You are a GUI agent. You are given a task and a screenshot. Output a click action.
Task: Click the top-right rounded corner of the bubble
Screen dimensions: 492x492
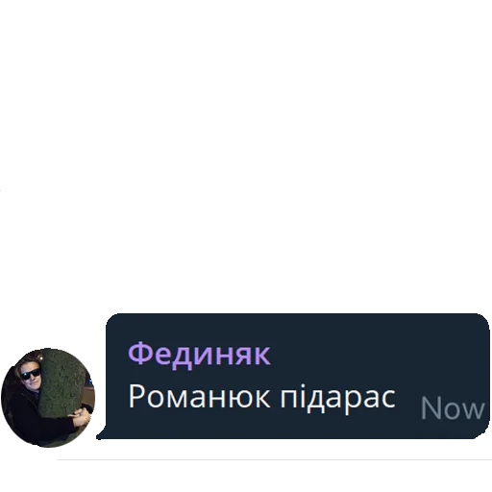(482, 321)
